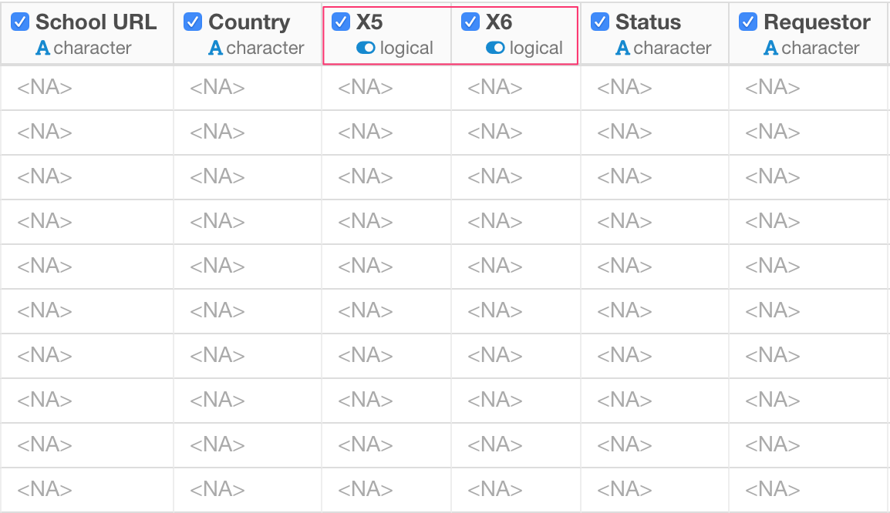This screenshot has height=513, width=890.
Task: Click the School URL column header title
Action: point(96,22)
